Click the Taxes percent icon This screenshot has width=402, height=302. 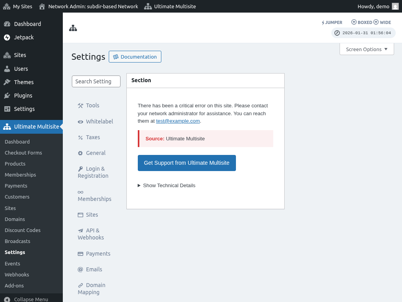[x=80, y=138]
